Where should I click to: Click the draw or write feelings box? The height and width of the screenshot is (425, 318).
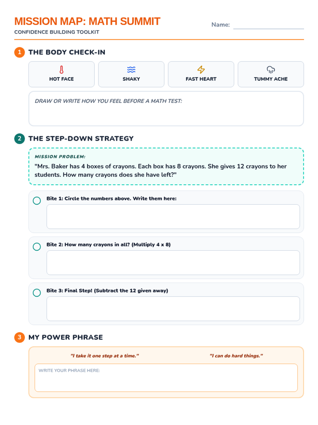pyautogui.click(x=166, y=113)
